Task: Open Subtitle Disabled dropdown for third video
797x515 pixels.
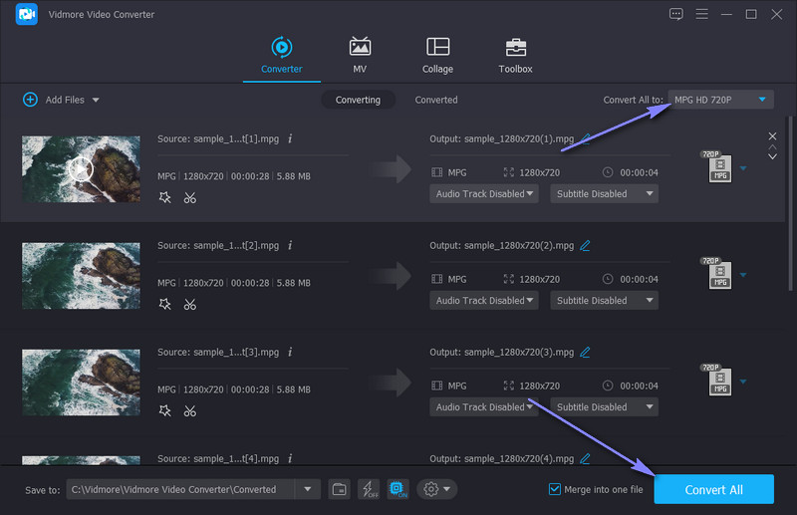Action: click(607, 406)
